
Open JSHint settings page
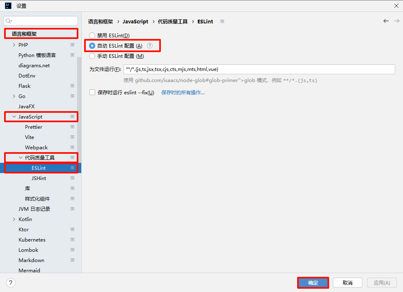(x=39, y=178)
